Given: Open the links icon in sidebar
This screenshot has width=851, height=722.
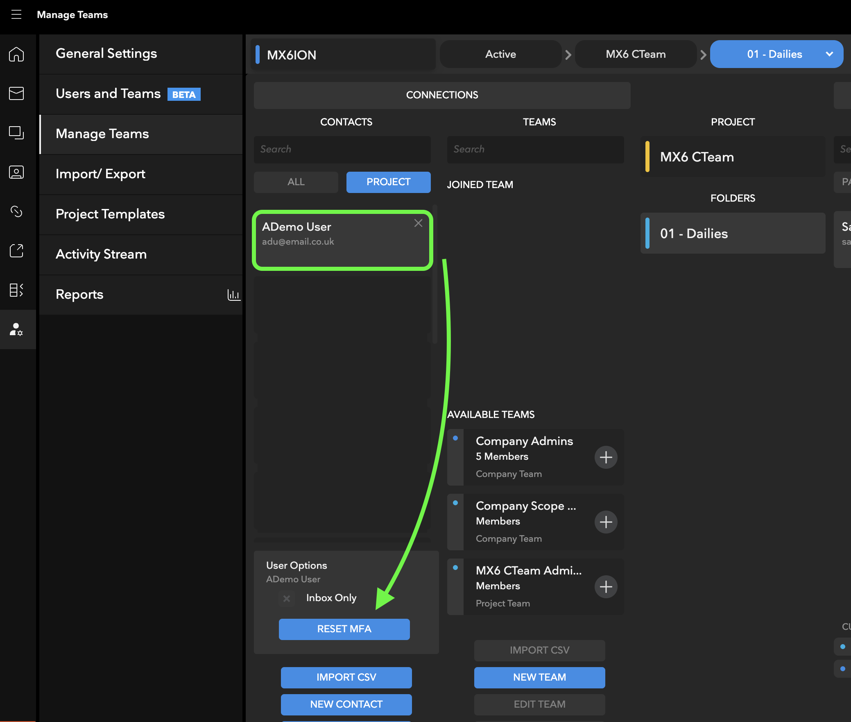Looking at the screenshot, I should 16,211.
